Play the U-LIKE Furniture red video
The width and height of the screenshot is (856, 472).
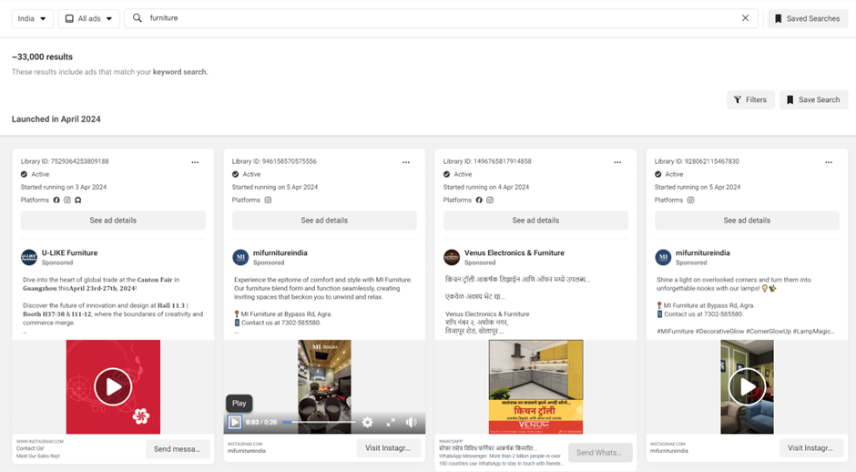113,386
